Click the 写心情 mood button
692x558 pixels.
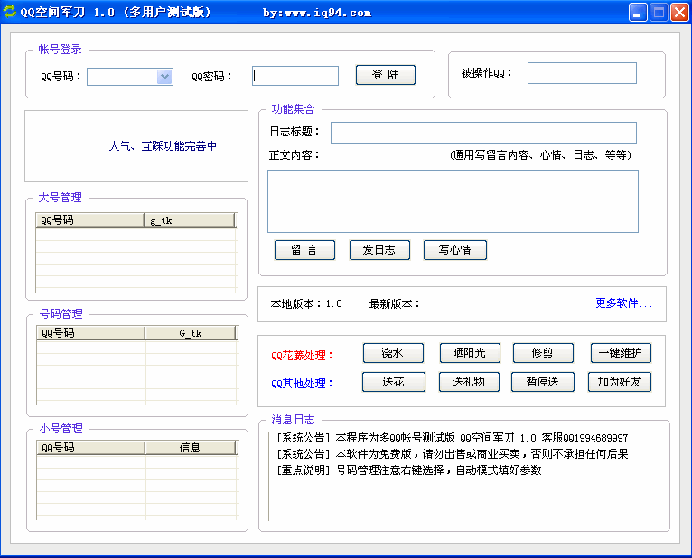pyautogui.click(x=455, y=250)
